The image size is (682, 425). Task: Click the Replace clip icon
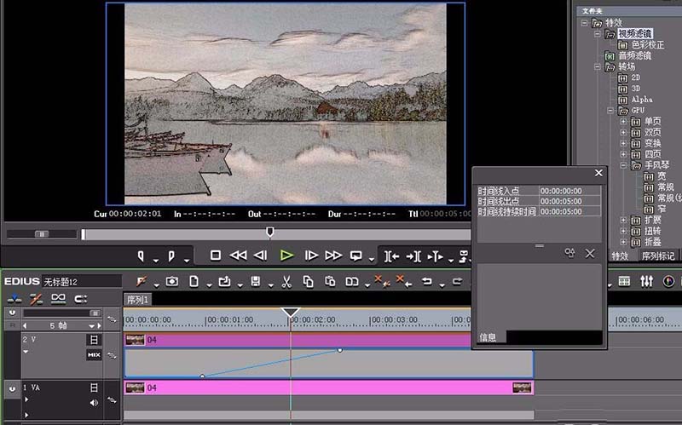[352, 282]
